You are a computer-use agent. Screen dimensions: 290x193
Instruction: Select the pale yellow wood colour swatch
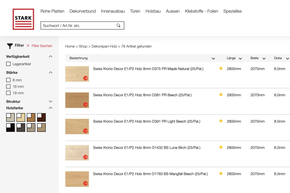click(21, 117)
